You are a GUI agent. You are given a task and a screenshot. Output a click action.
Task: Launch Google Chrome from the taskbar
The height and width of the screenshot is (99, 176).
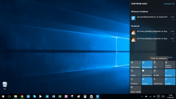[22, 96]
